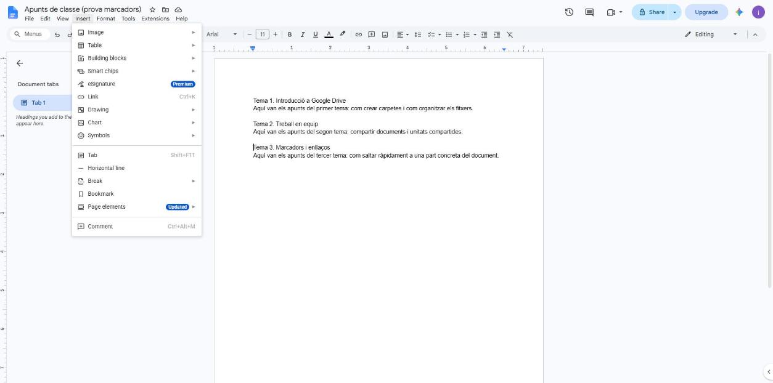The height and width of the screenshot is (383, 773).
Task: Insert a Bookmark
Action: click(x=137, y=194)
